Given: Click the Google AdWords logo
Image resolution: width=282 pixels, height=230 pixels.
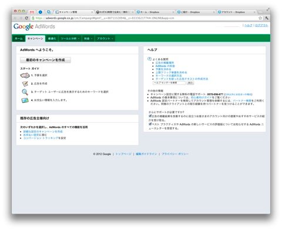Looking at the screenshot, I should coord(34,26).
